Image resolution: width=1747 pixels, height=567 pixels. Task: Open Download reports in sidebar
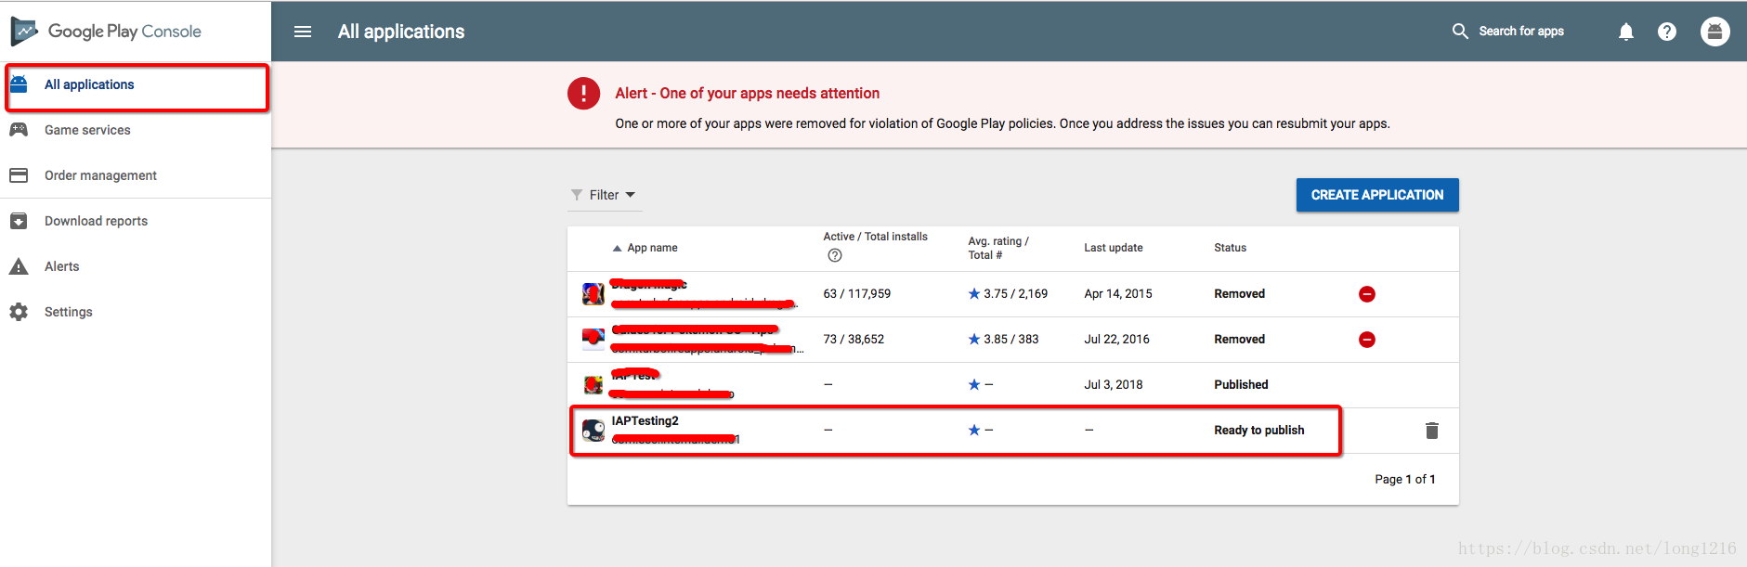point(96,221)
